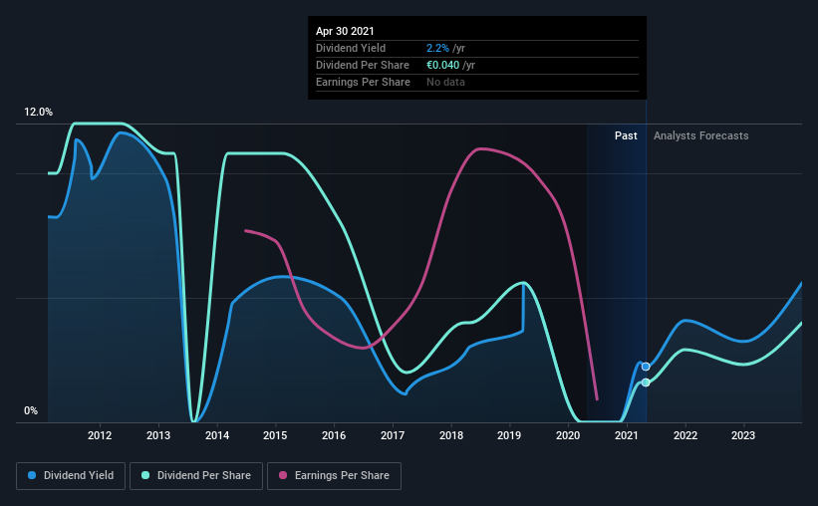Viewport: 818px width, 506px height.
Task: Click the 2016 x-axis label
Action: point(334,435)
